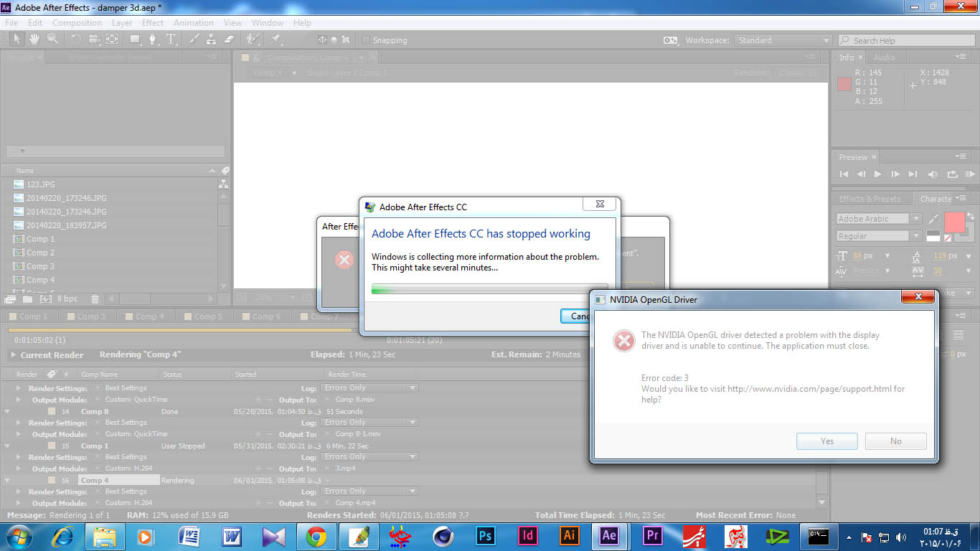Open the Effect menu

coord(153,23)
